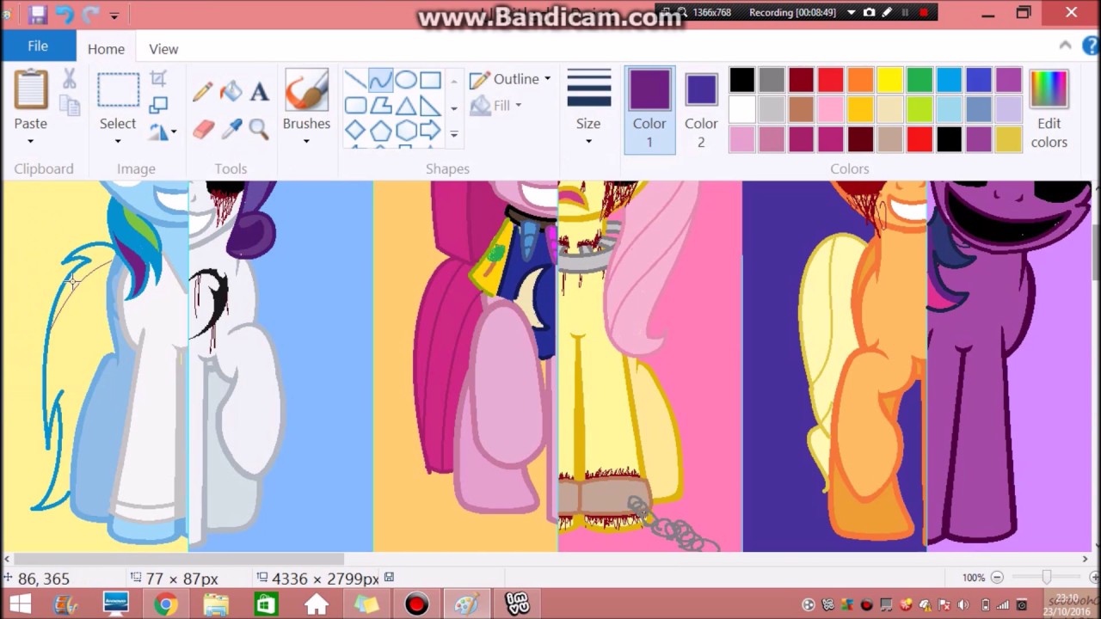The image size is (1101, 619).
Task: Pick the yellow color swatch
Action: (890, 81)
